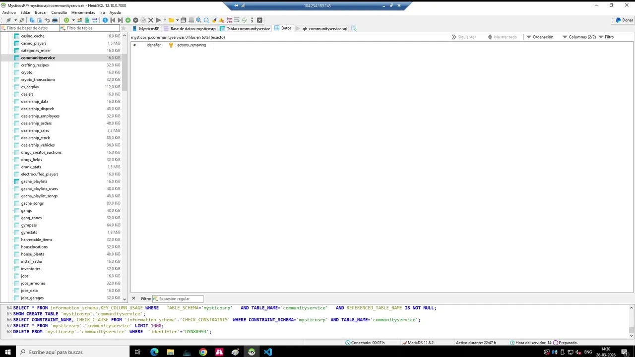Click the cancel editing X icon in the toolbar
Viewport: 635px width, 357px height.
click(151, 20)
